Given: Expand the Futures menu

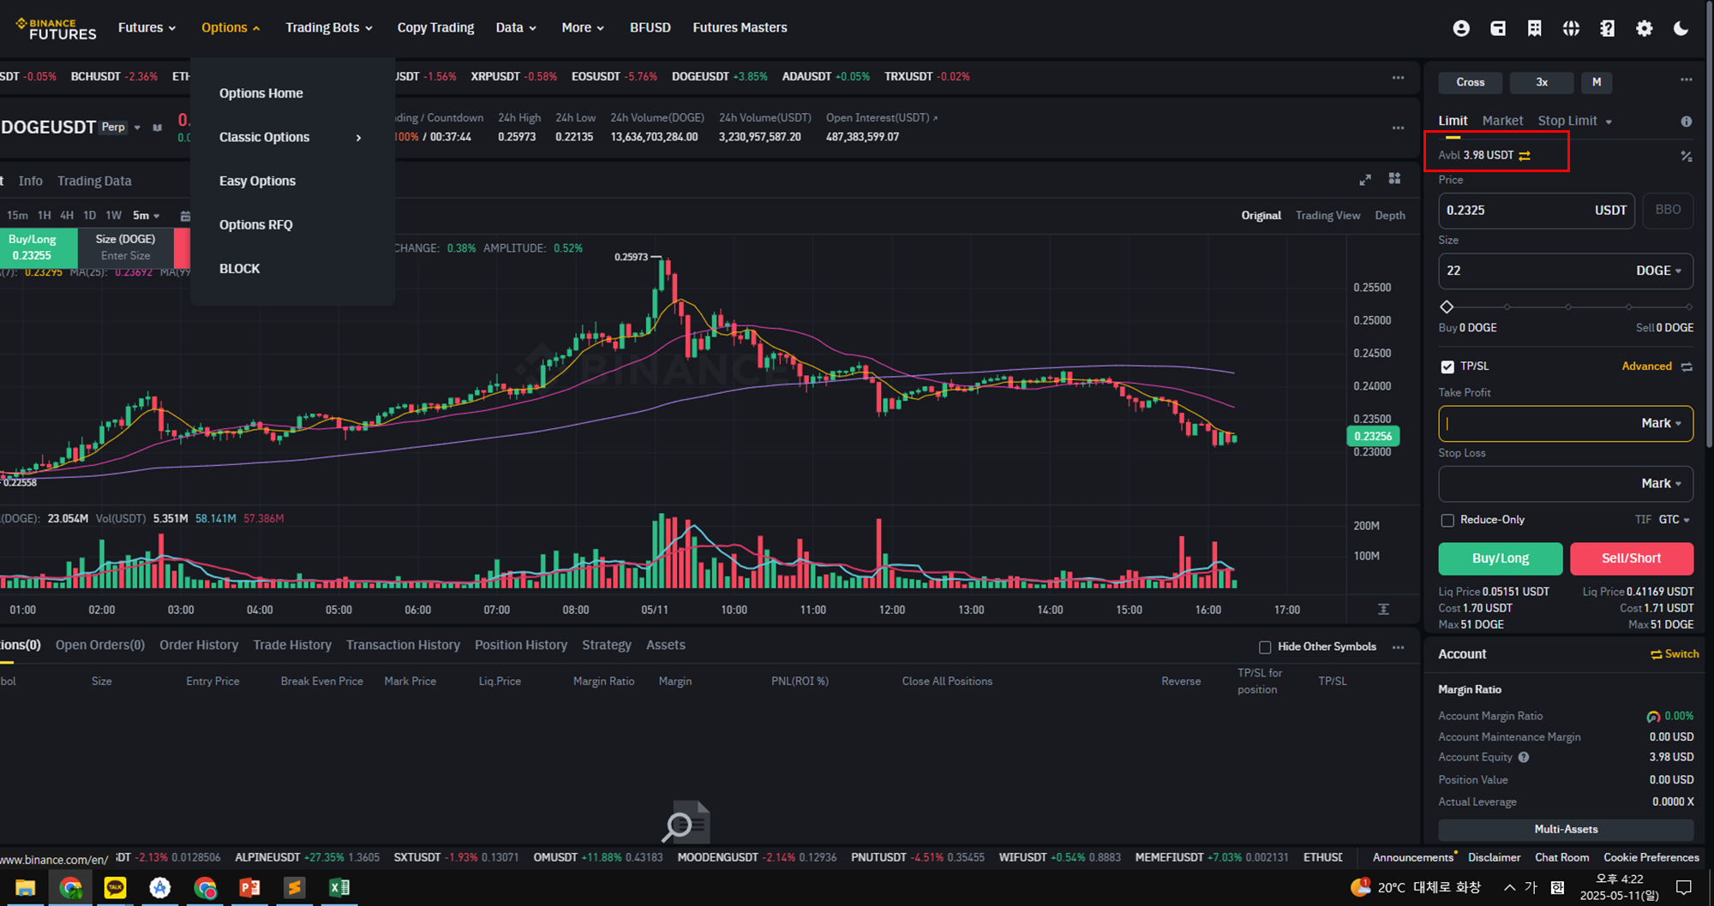Looking at the screenshot, I should click(x=147, y=27).
